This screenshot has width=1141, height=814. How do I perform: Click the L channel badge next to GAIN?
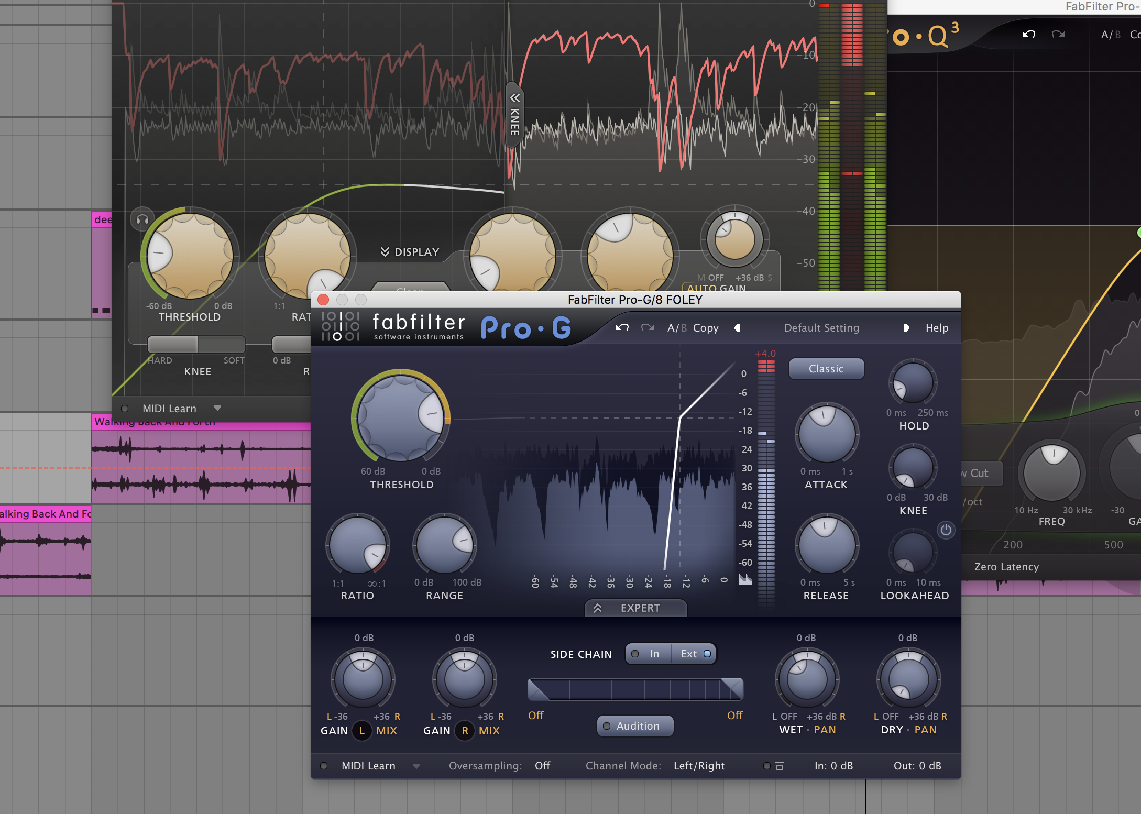(x=362, y=731)
